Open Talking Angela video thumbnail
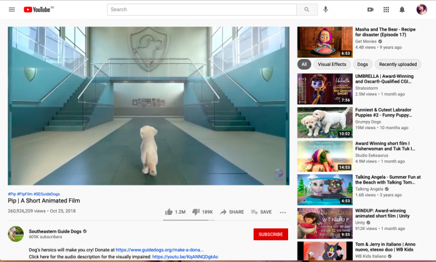The width and height of the screenshot is (436, 262). (324, 190)
